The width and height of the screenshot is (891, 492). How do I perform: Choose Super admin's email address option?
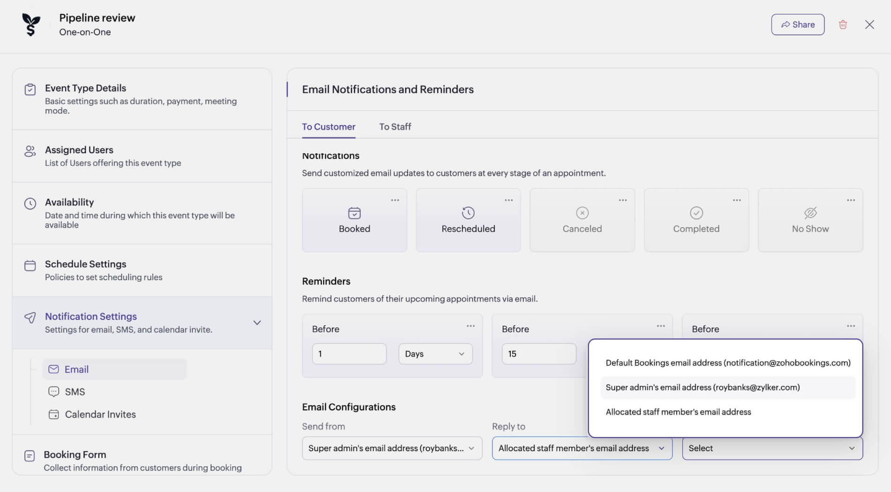click(702, 388)
